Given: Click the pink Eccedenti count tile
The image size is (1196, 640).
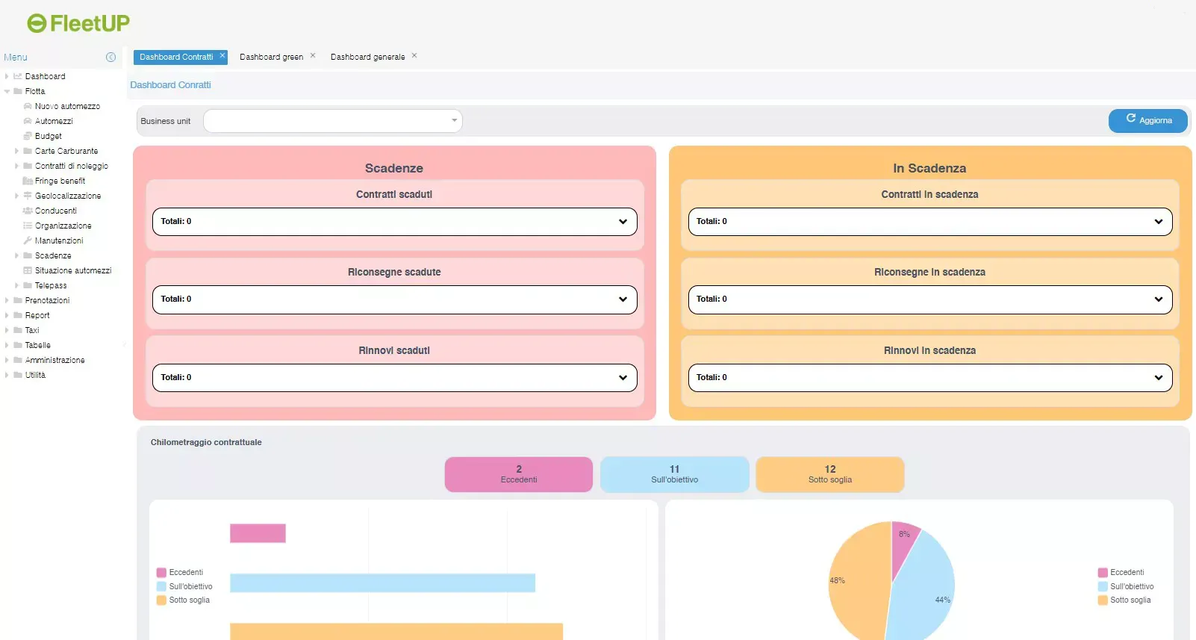Looking at the screenshot, I should click(518, 474).
